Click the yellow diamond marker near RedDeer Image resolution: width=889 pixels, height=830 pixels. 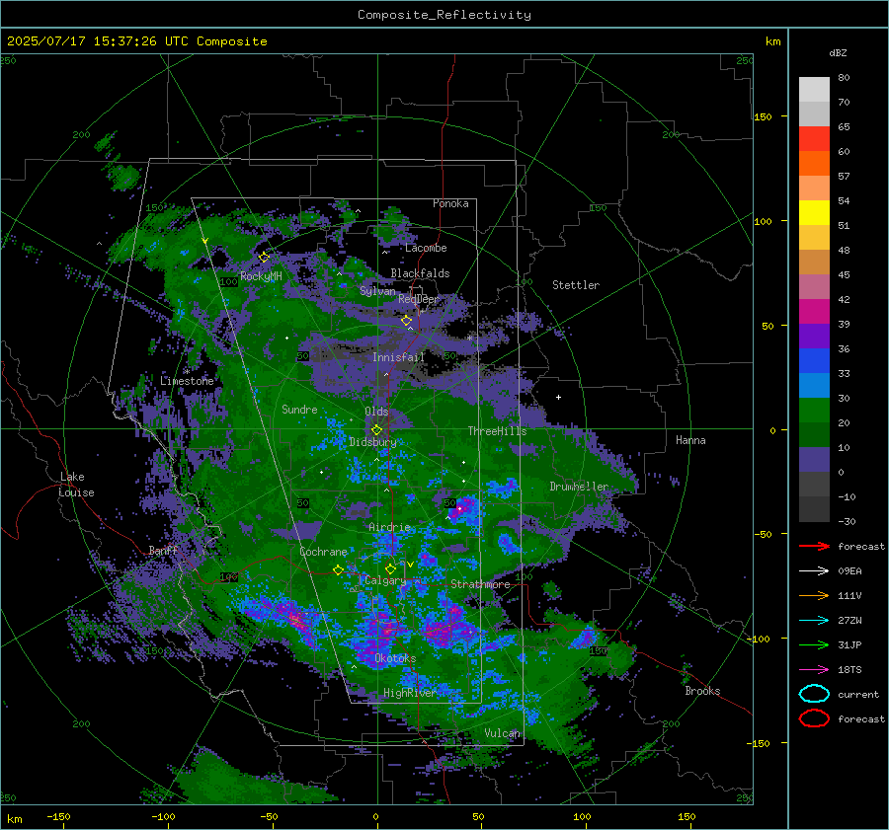(x=407, y=321)
